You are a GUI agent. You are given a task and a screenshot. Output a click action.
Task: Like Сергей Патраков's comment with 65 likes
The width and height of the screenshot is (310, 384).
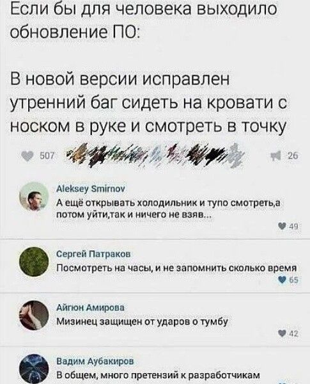click(x=284, y=280)
